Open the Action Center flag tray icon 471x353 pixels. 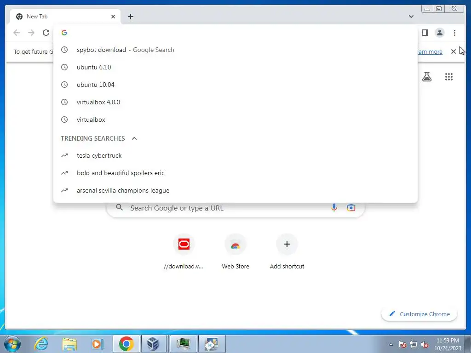click(x=402, y=345)
